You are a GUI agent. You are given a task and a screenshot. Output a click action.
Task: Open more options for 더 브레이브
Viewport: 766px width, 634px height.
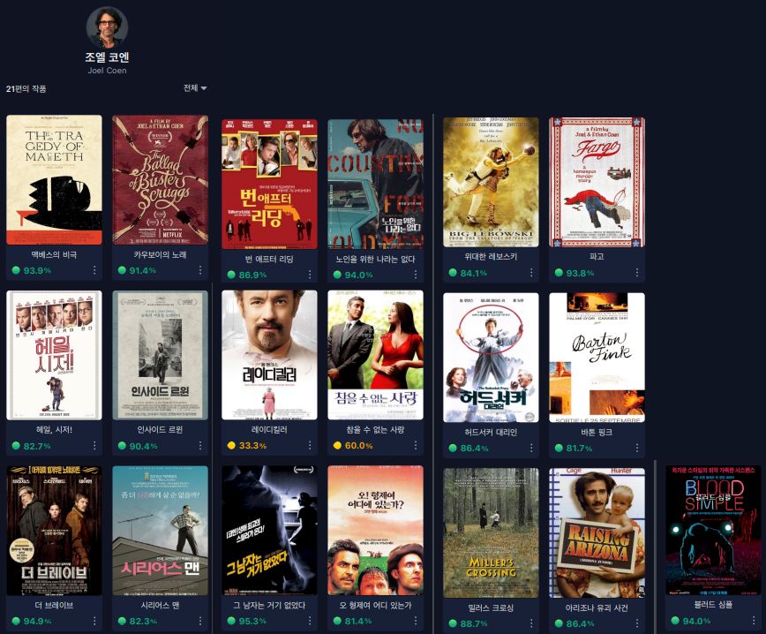click(94, 621)
